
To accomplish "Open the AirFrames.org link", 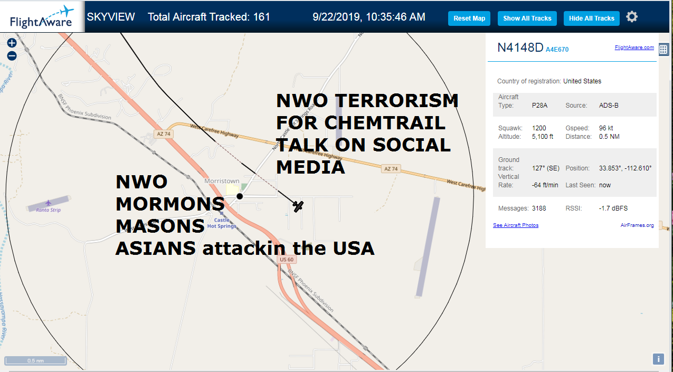I will pyautogui.click(x=637, y=225).
